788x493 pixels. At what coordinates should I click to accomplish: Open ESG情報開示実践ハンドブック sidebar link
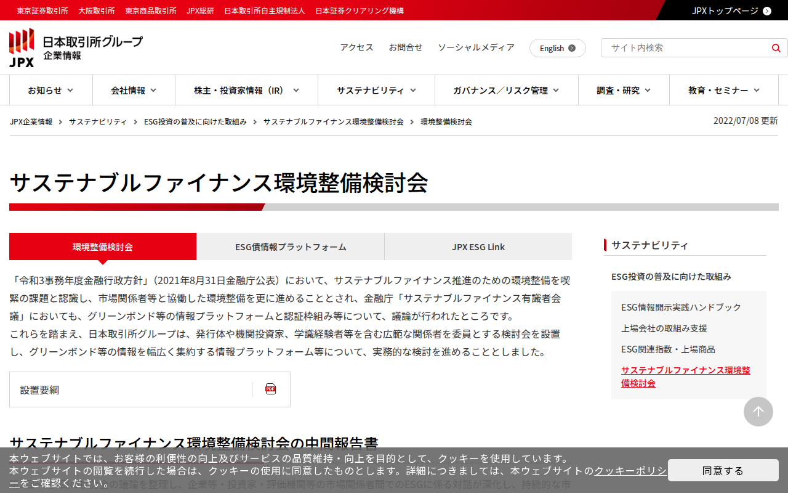coord(681,308)
